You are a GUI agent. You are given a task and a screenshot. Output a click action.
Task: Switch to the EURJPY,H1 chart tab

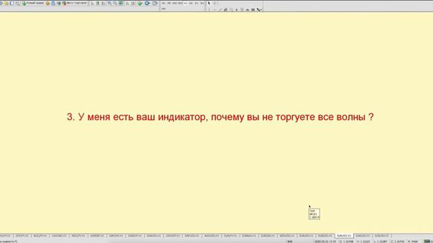(x=230, y=236)
